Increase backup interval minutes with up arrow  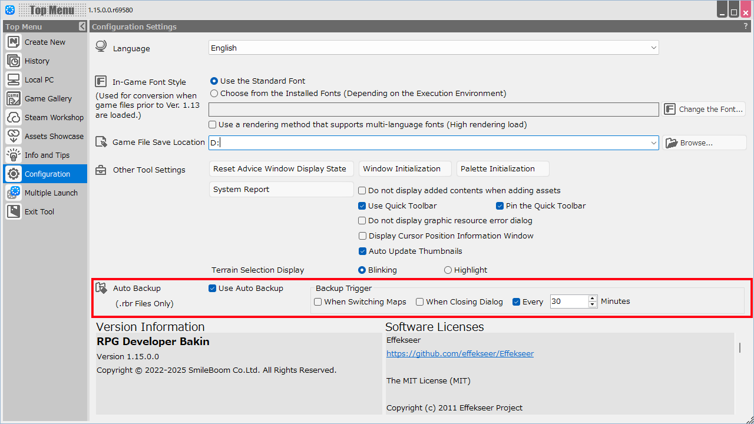593,299
